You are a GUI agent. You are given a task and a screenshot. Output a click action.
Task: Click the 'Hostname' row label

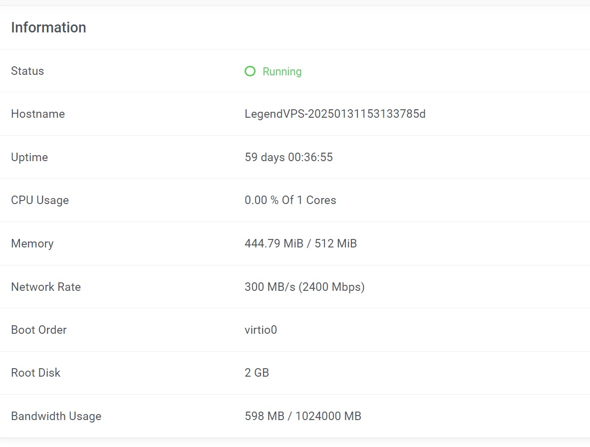click(x=38, y=114)
